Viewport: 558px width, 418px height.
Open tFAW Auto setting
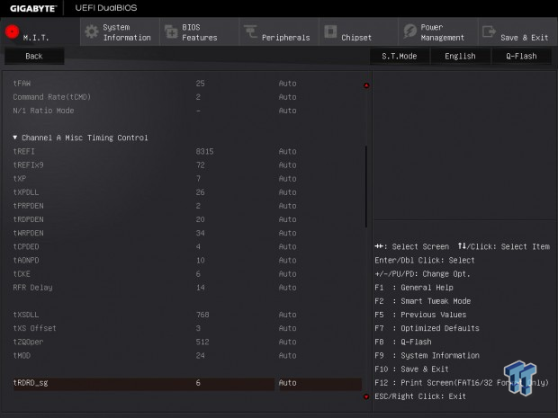pyautogui.click(x=287, y=84)
